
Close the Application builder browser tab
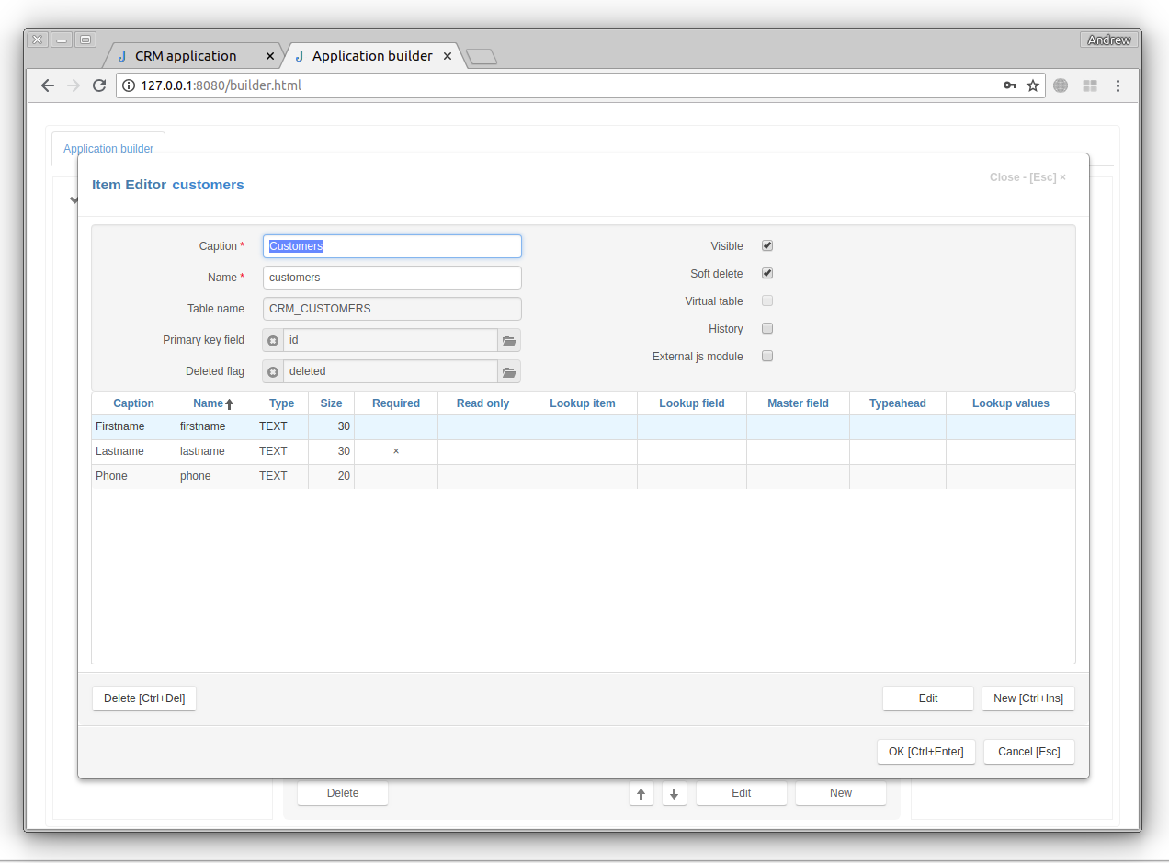[448, 56]
